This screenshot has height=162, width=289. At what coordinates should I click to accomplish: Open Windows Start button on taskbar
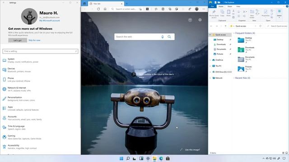click(x=121, y=158)
